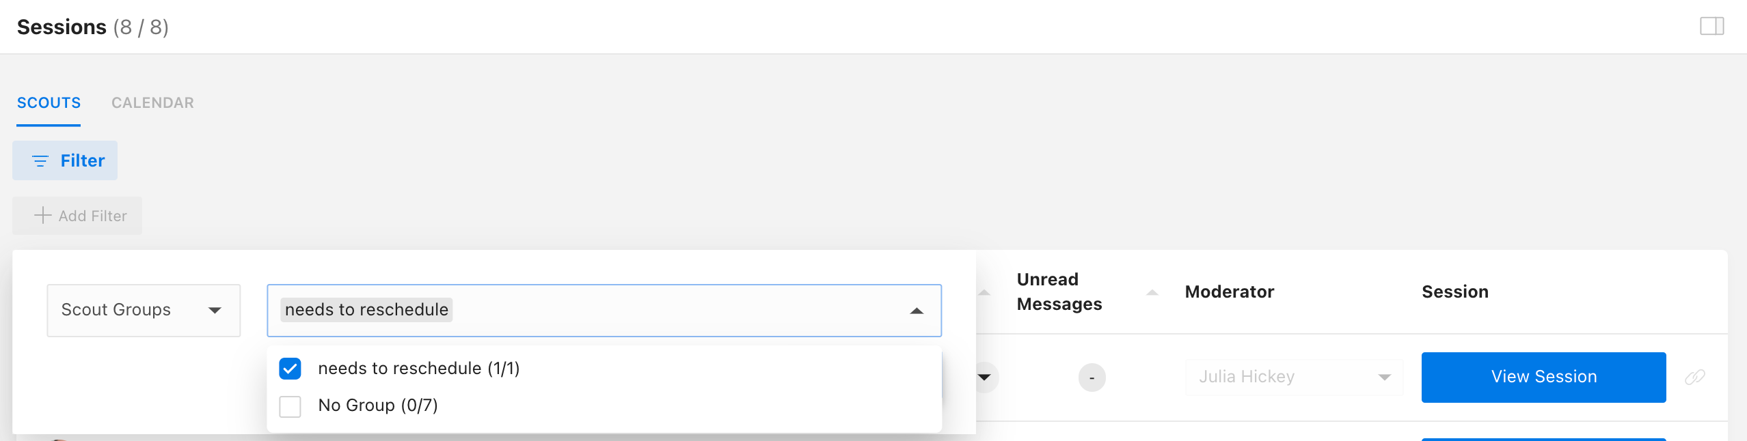Click the filter lines icon
Screen dimensions: 1747x441
pyautogui.click(x=40, y=161)
